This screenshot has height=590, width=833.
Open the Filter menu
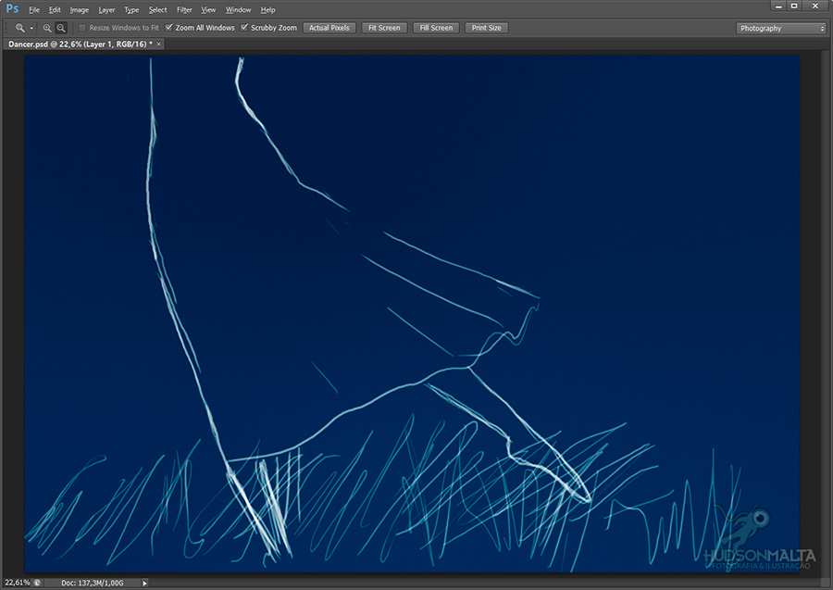click(184, 9)
